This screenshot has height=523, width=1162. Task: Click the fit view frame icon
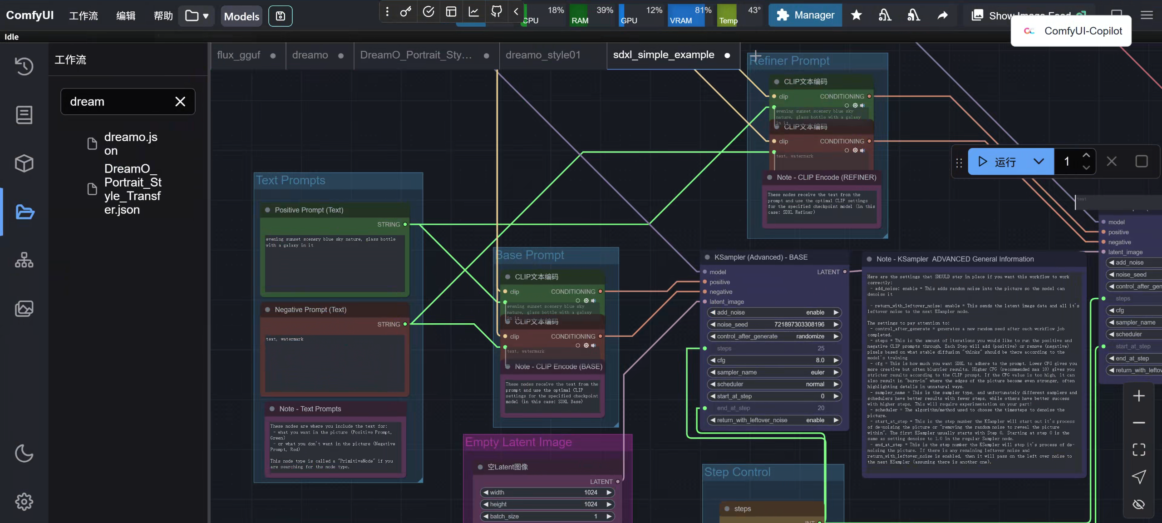tap(1139, 449)
